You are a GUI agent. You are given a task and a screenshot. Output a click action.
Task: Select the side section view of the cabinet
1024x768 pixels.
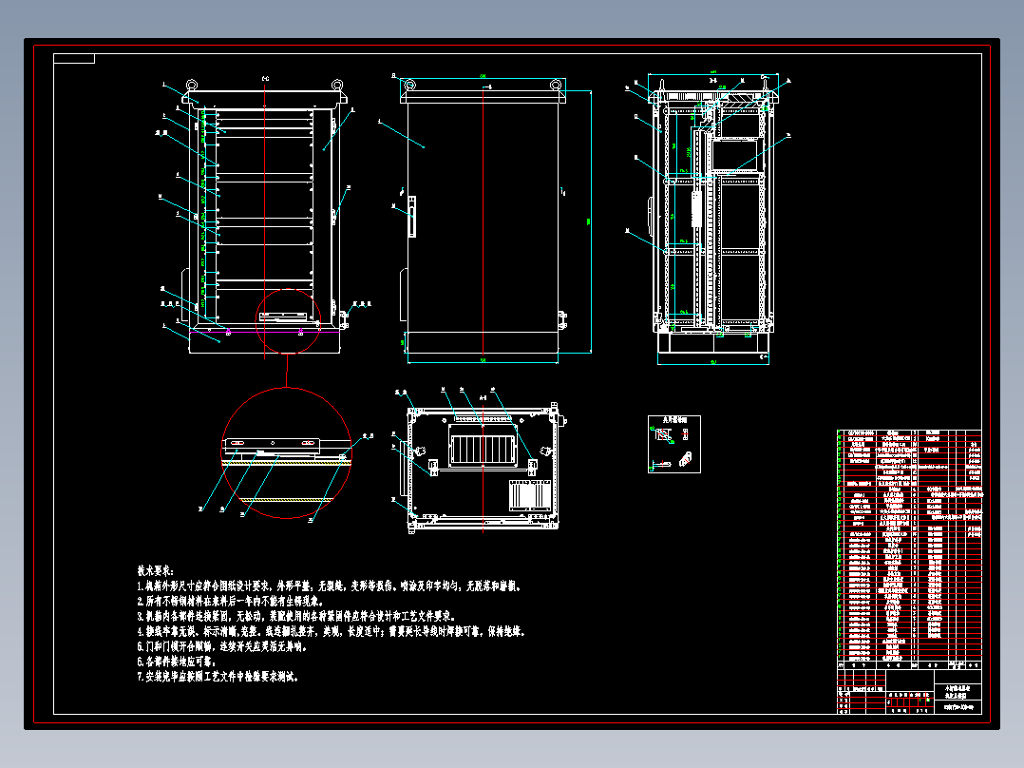click(713, 218)
